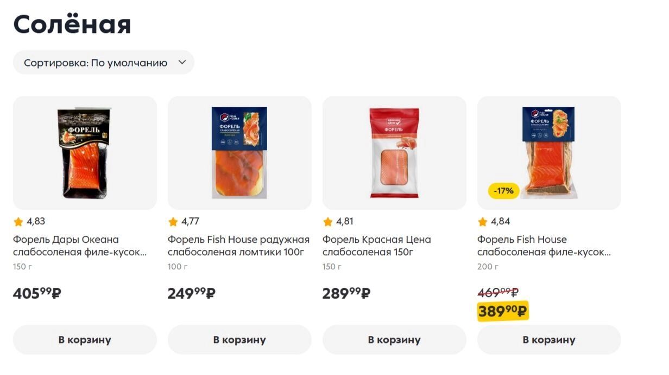This screenshot has height=375, width=669.
Task: Open Fish House ломтики 100г product image
Action: pos(239,153)
